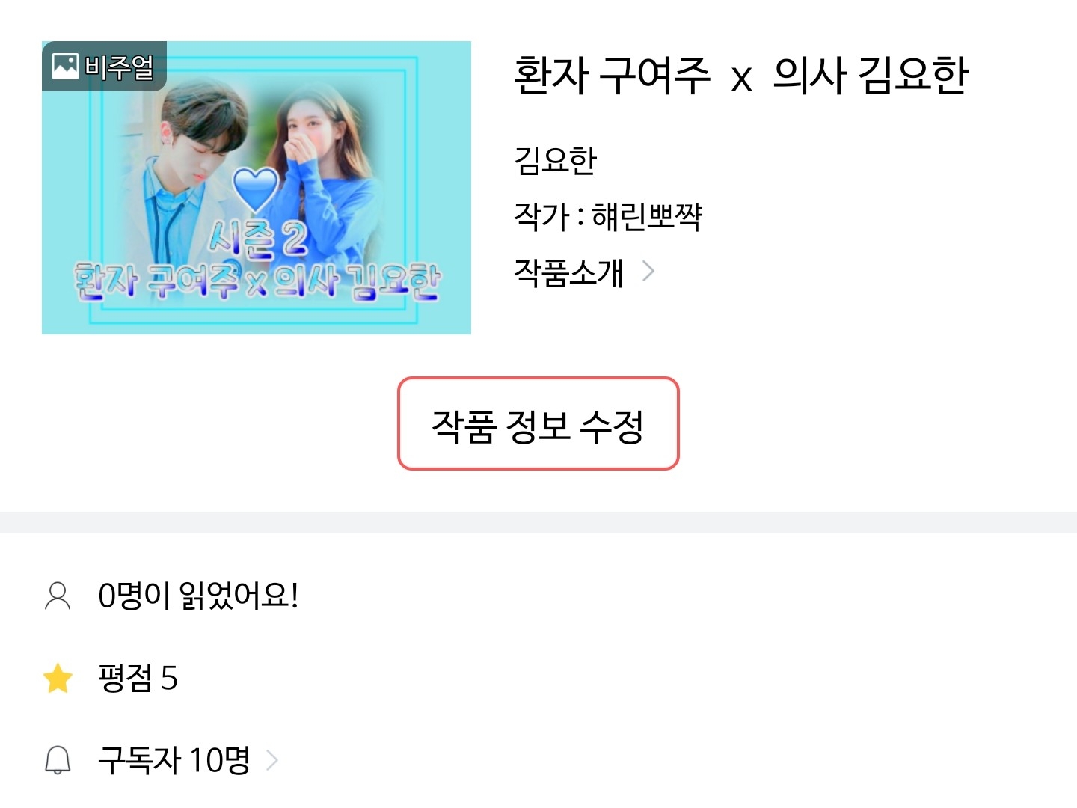
Task: Click the 작품 정보 수정 button
Action: tap(538, 423)
